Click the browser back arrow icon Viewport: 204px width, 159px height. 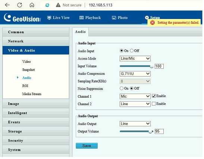coord(7,5)
